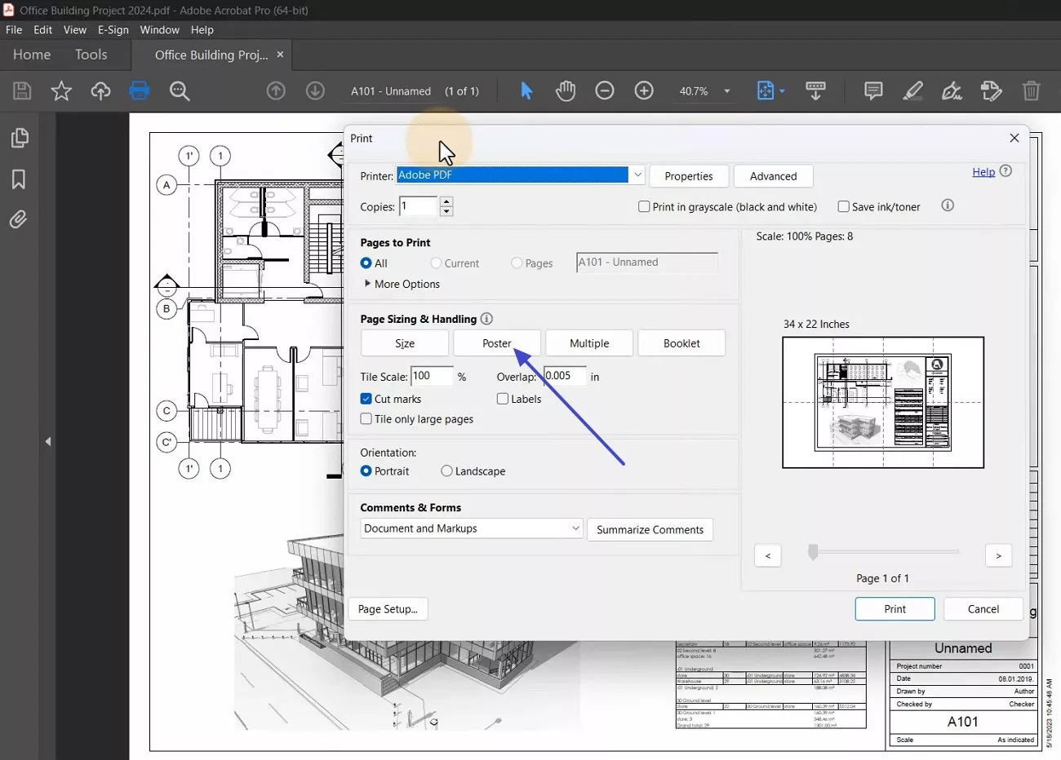1061x760 pixels.
Task: Open the Attachments paperclip panel
Action: [18, 219]
